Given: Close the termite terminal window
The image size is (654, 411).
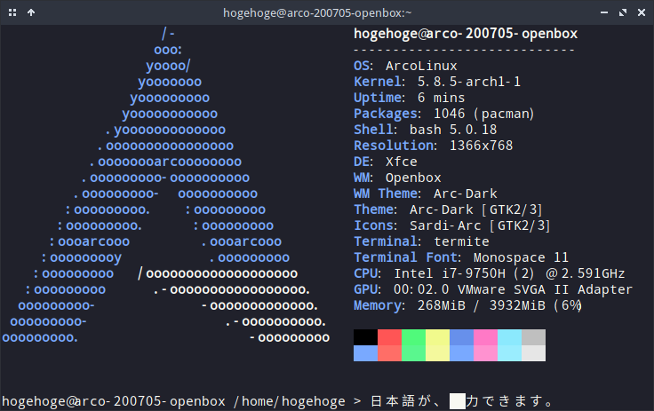Looking at the screenshot, I should coord(642,12).
